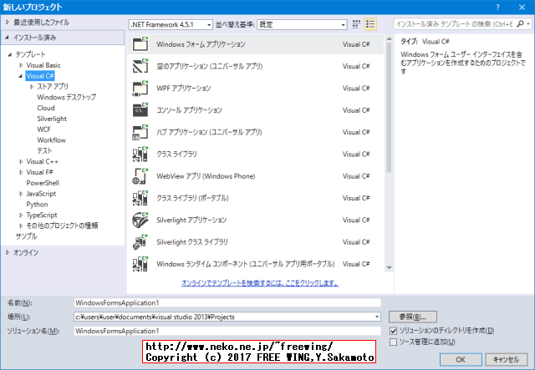Click the Windows ランタイム コンポーネント template icon
The image size is (535, 370).
(140, 264)
